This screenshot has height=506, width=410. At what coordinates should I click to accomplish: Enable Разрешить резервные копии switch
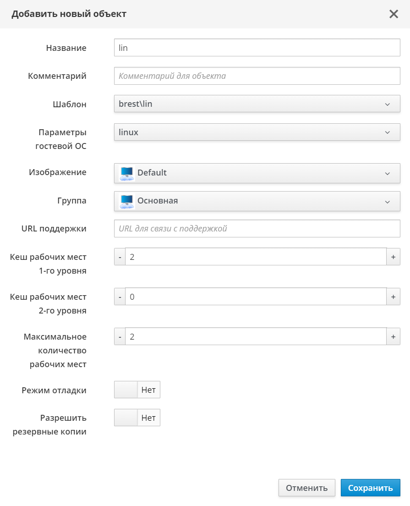click(x=137, y=418)
